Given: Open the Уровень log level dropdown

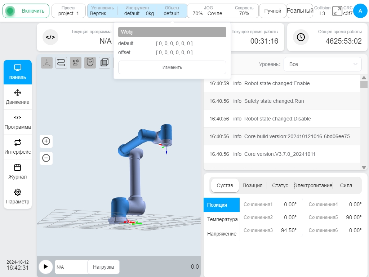Looking at the screenshot, I should 323,64.
